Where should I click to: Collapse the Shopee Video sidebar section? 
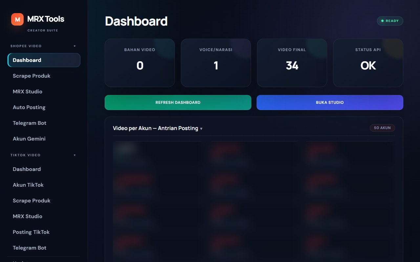click(x=44, y=46)
